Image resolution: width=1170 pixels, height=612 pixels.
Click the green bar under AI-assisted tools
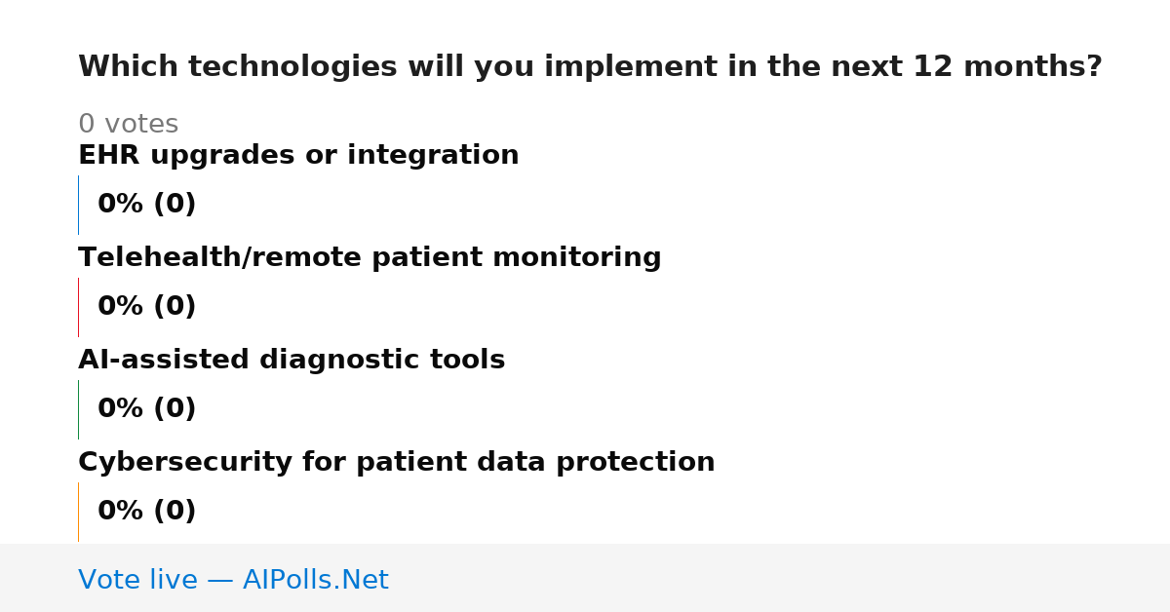click(78, 409)
